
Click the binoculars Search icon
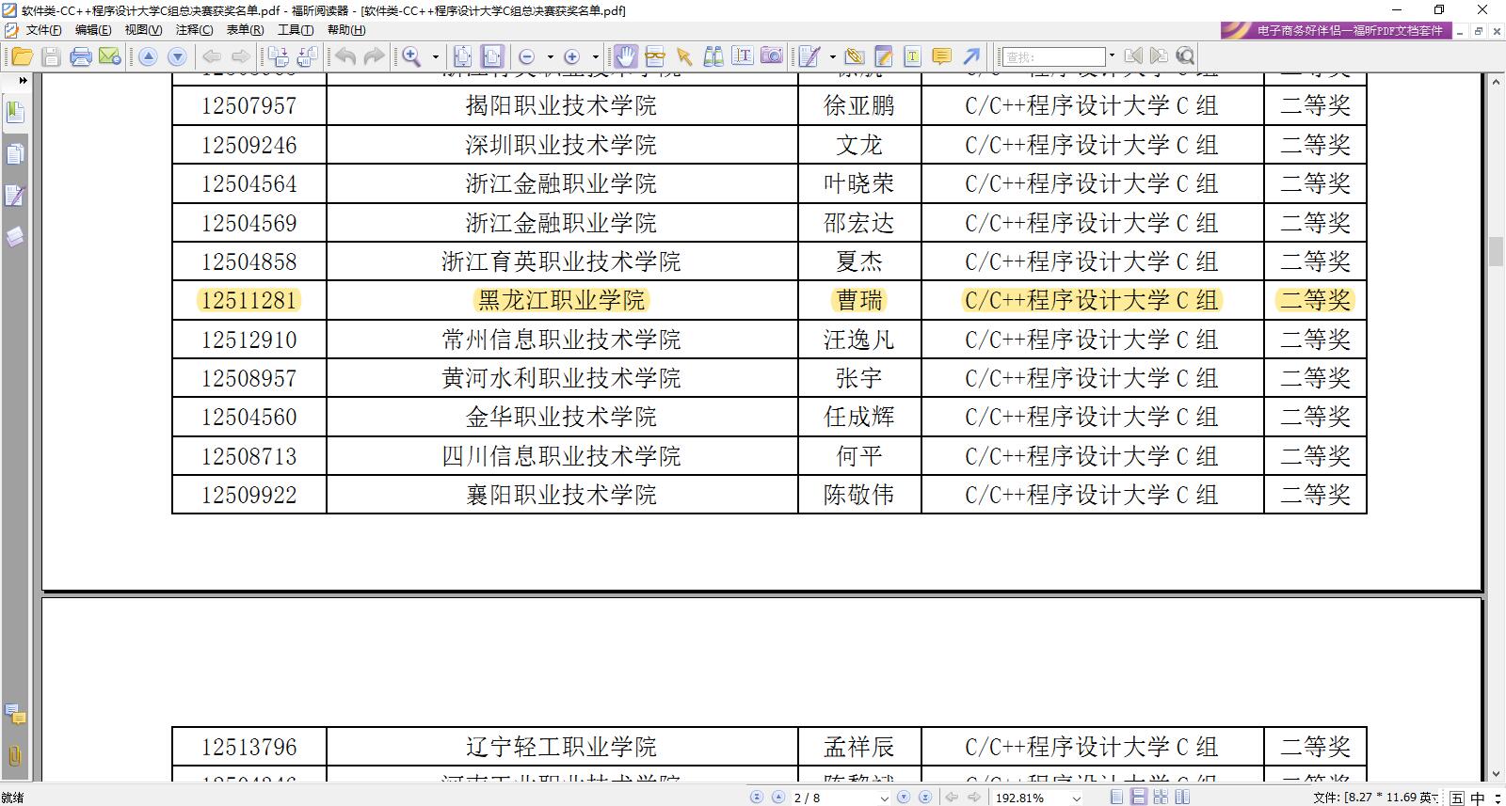point(713,56)
